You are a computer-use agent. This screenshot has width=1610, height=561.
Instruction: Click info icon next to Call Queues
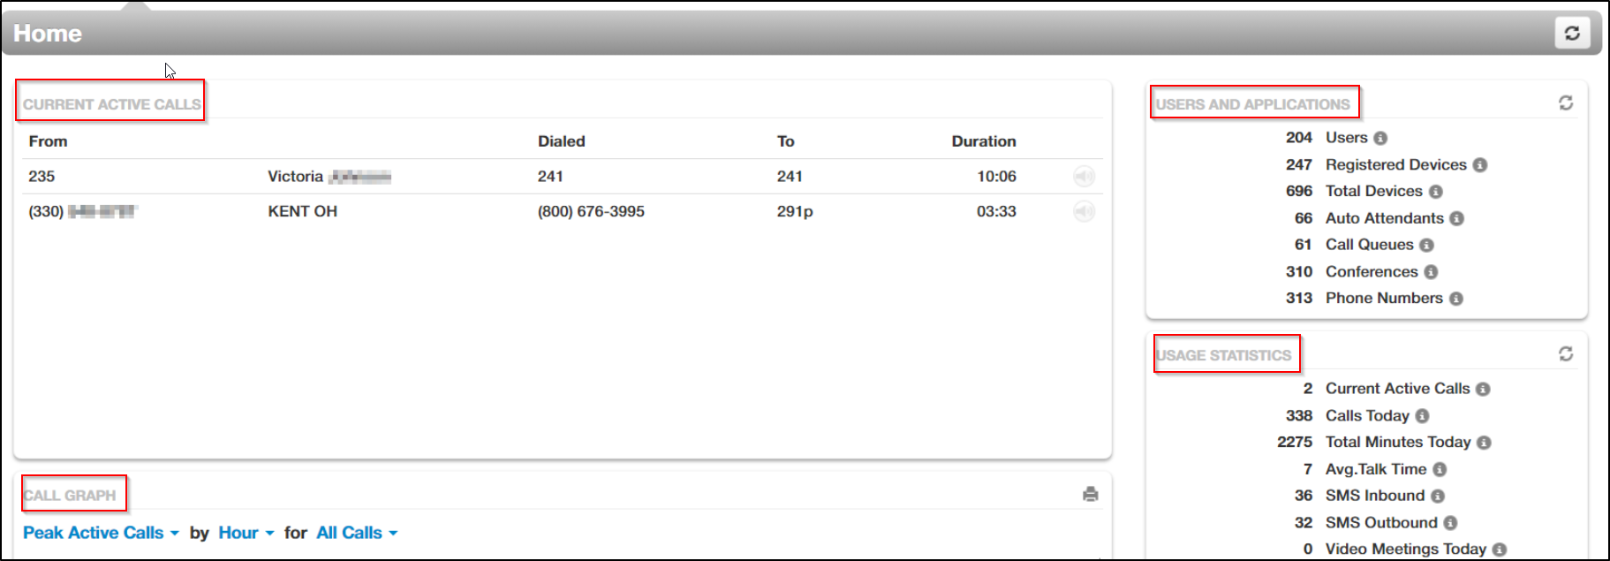1426,246
